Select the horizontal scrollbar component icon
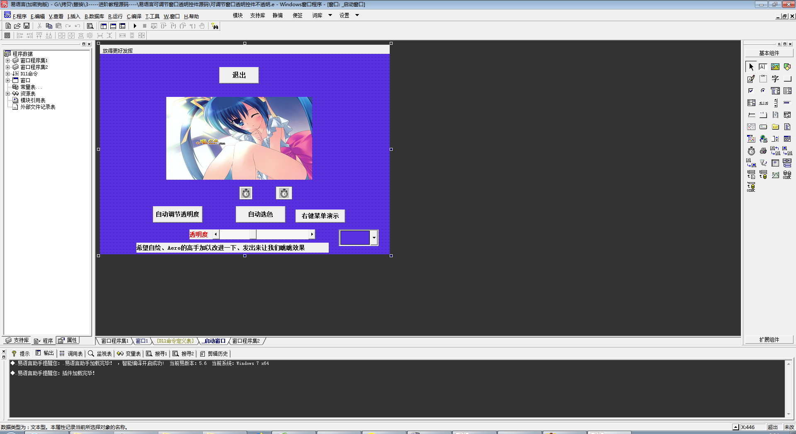The height and width of the screenshot is (434, 796). point(763,103)
